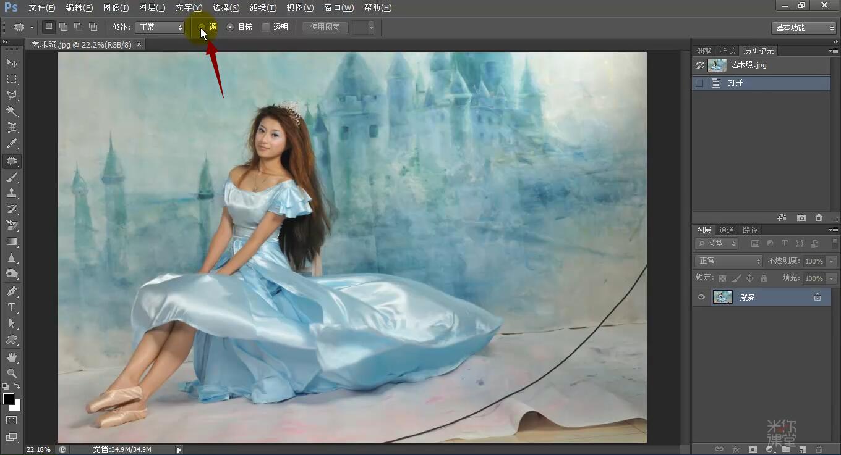Enable the 透明 (Transparent) checkbox
Viewport: 841px width, 455px height.
[x=266, y=27]
